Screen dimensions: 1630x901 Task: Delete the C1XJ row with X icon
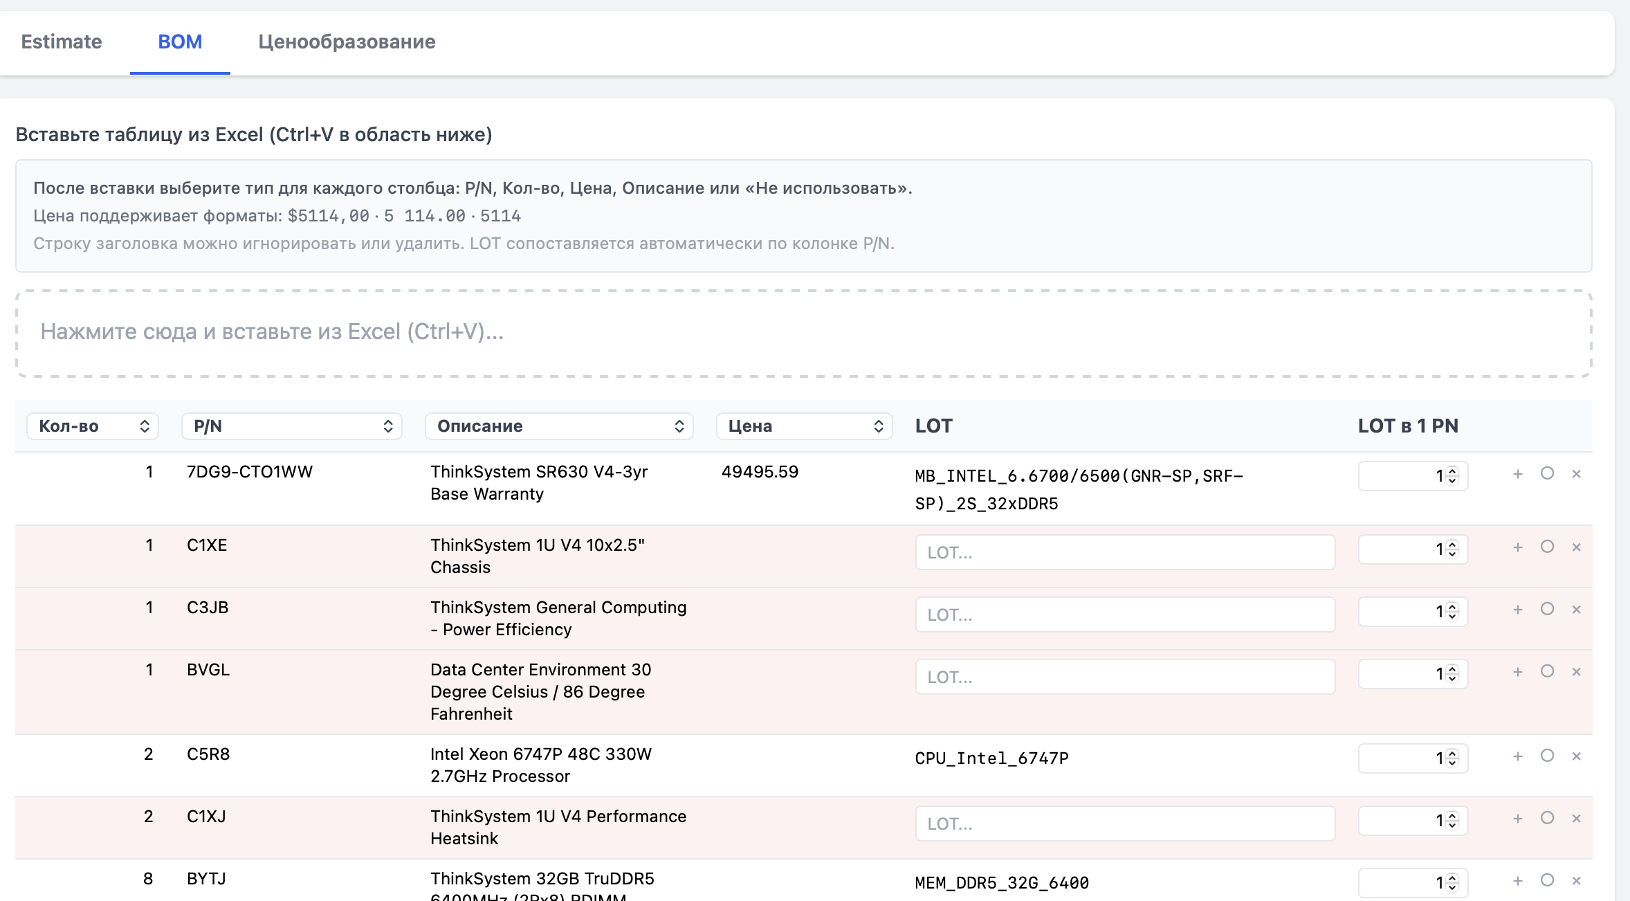click(x=1577, y=819)
